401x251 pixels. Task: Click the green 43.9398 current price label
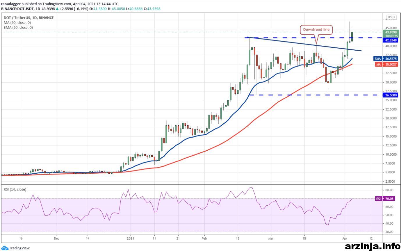[x=391, y=32]
